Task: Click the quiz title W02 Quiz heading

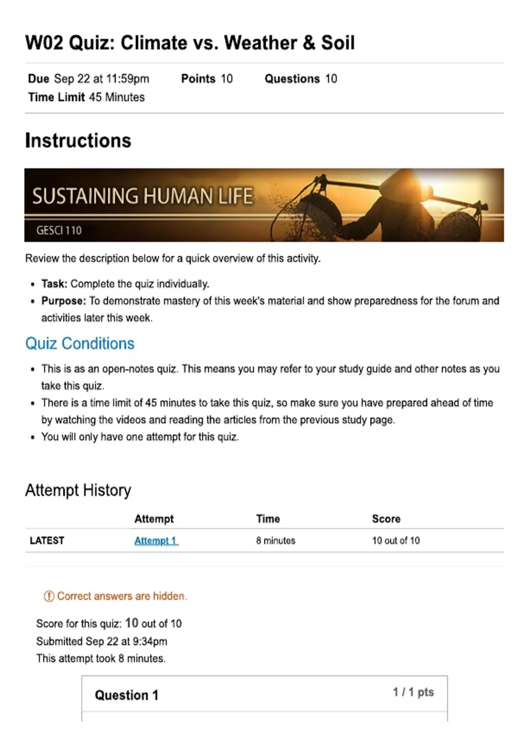Action: coord(190,43)
